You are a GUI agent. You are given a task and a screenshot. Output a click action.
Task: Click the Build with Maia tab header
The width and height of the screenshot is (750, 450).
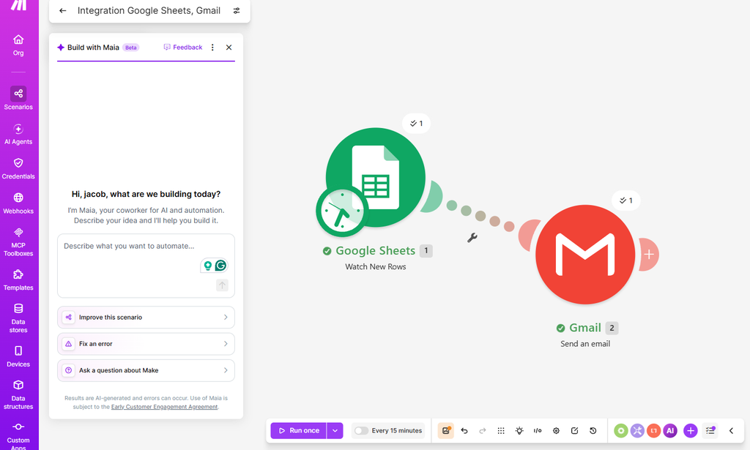click(97, 48)
